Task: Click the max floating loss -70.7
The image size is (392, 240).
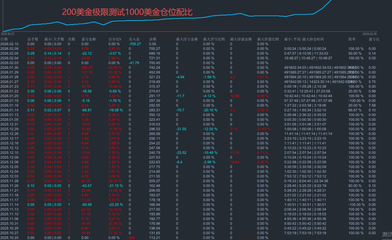Action: point(180,110)
